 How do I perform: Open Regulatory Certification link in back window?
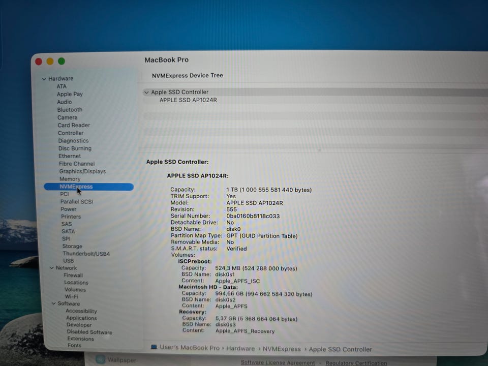coord(356,363)
